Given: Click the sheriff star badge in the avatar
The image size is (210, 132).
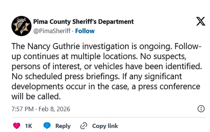Looking at the screenshot, I should point(21,26).
